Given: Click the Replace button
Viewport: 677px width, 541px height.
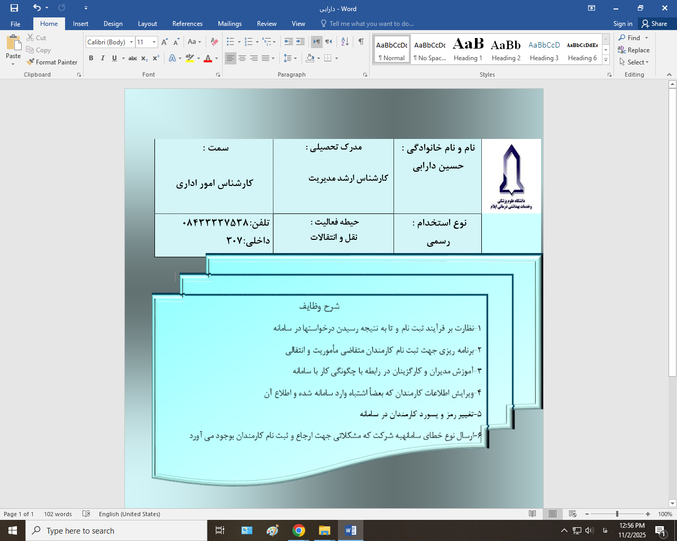Looking at the screenshot, I should tap(634, 50).
